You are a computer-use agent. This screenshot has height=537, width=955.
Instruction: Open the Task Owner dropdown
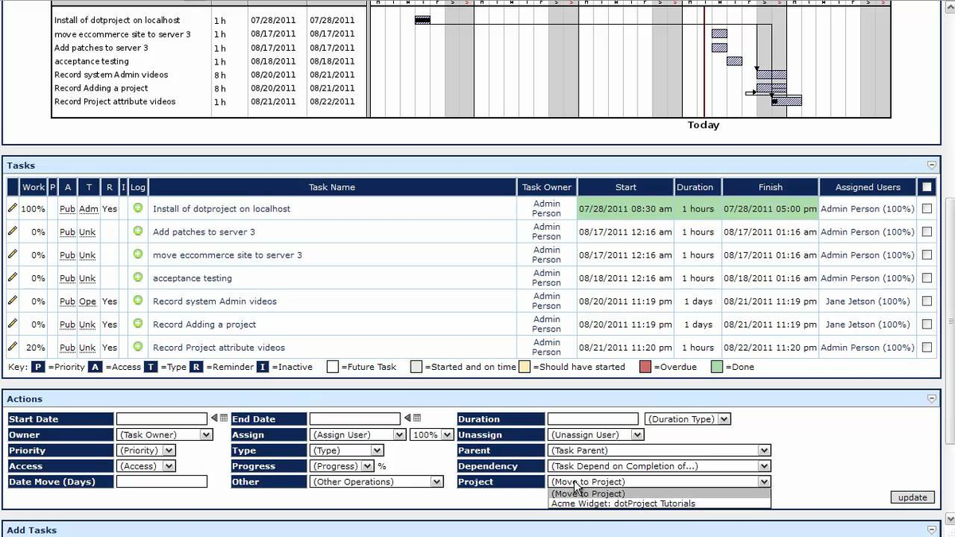coord(164,434)
